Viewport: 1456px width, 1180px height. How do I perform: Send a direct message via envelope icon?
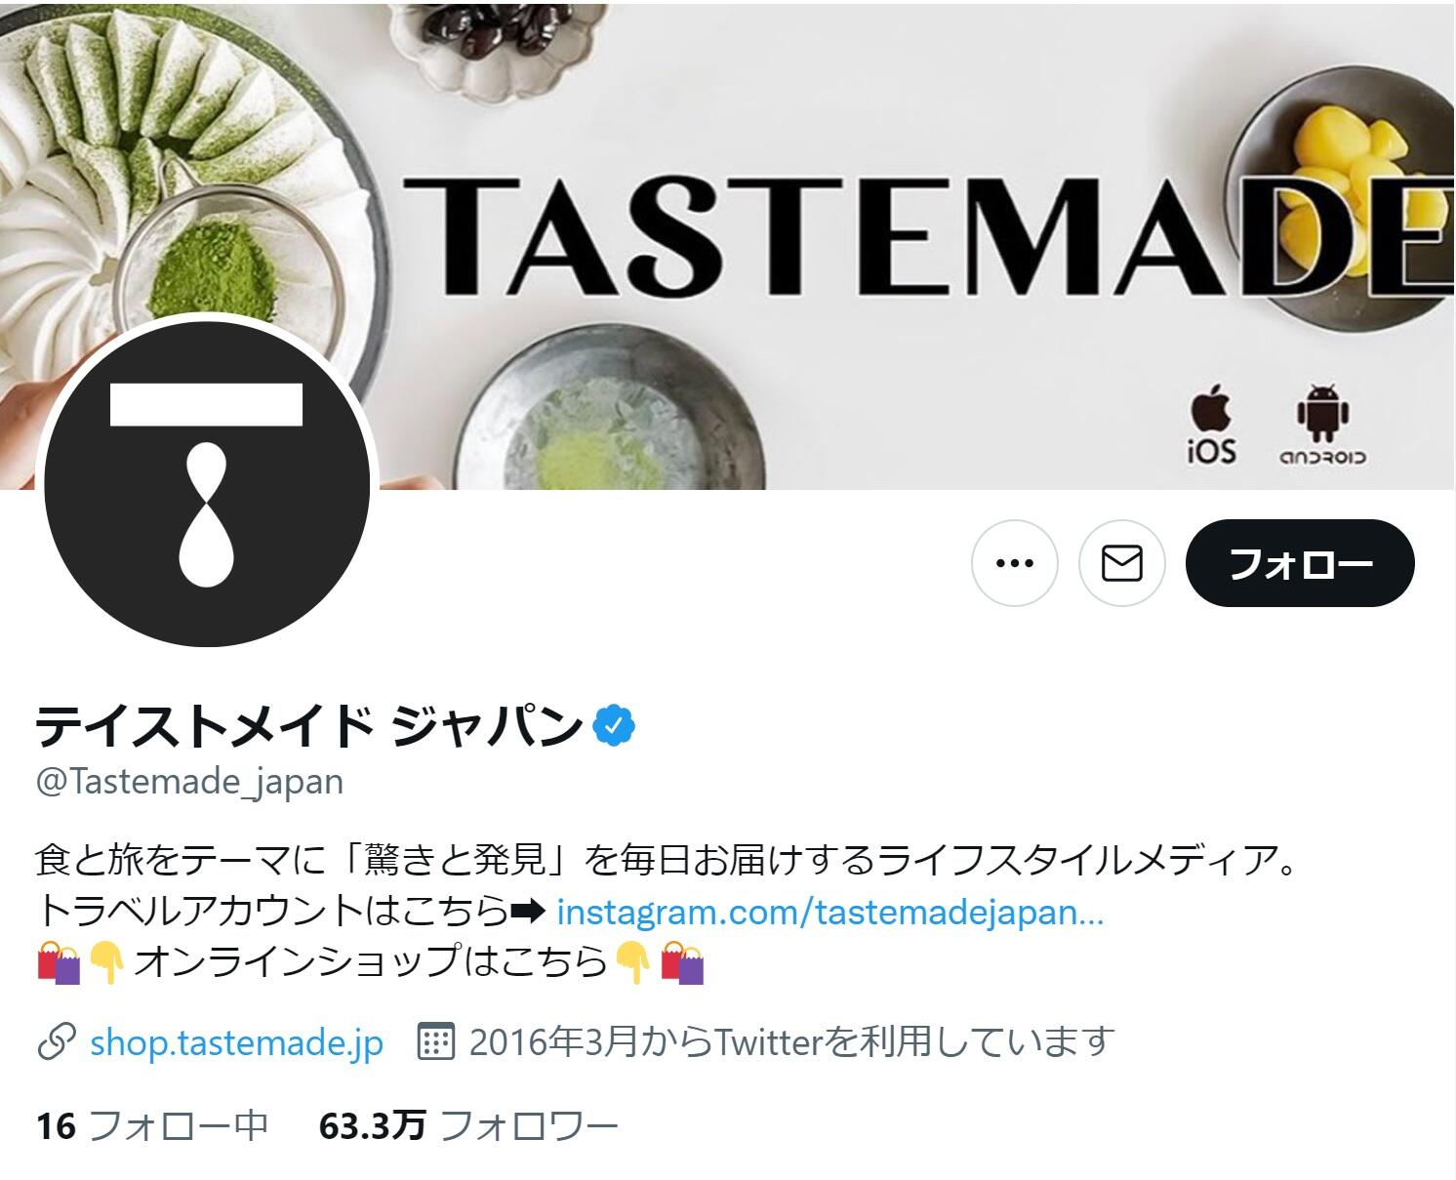click(1122, 563)
